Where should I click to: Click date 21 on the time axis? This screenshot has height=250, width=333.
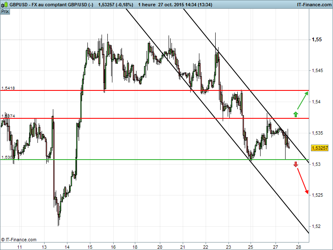pyautogui.click(x=183, y=247)
